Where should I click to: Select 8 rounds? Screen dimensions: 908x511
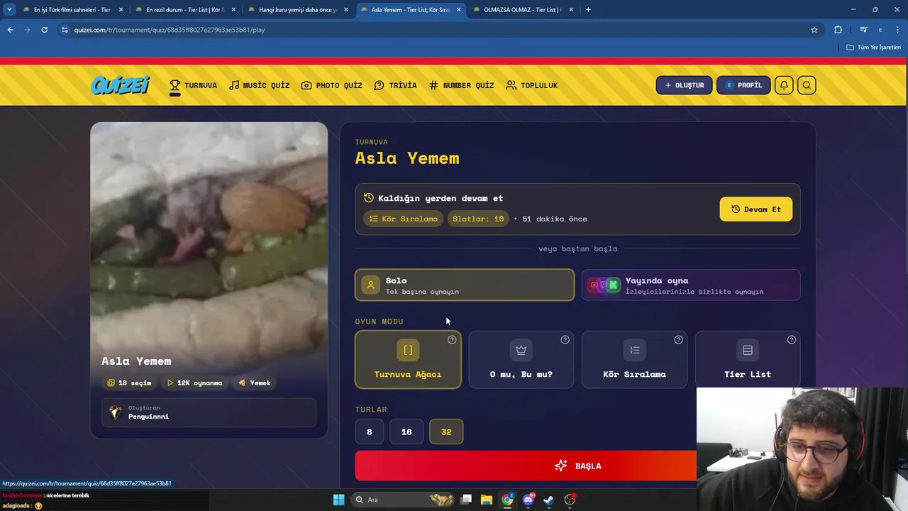(x=369, y=432)
